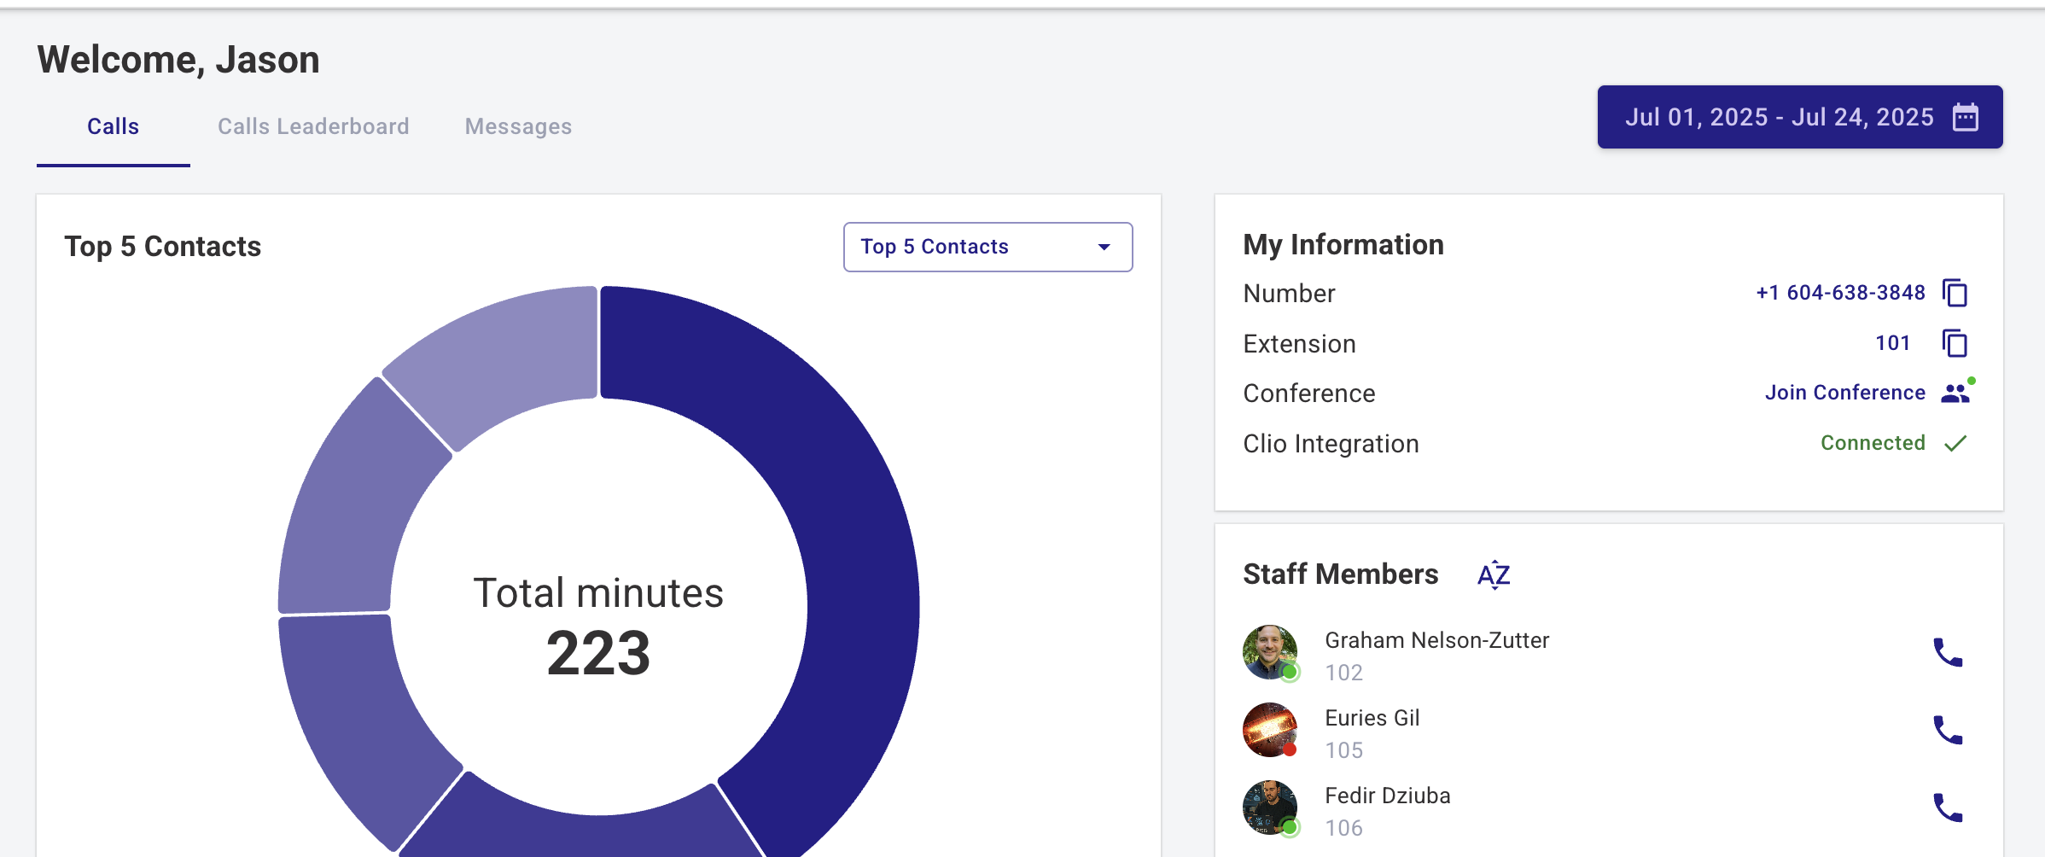Viewport: 2045px width, 857px height.
Task: Click the conference people icon
Action: [x=1957, y=392]
